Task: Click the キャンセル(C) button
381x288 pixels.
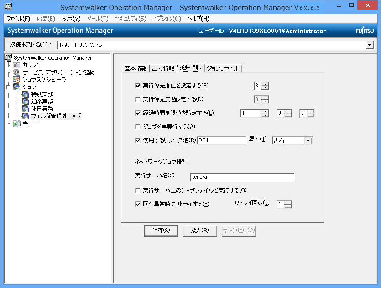Action: click(x=239, y=231)
